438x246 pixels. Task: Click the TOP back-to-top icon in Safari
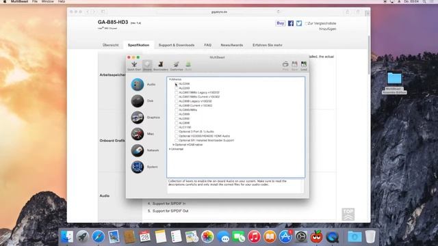(x=348, y=214)
